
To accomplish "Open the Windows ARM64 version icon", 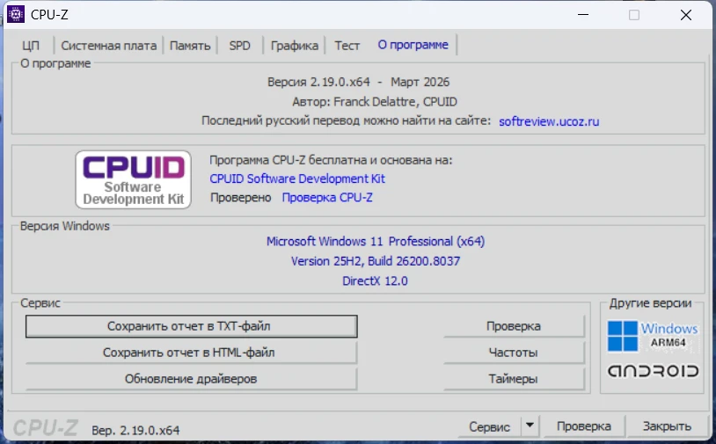I will tap(653, 335).
